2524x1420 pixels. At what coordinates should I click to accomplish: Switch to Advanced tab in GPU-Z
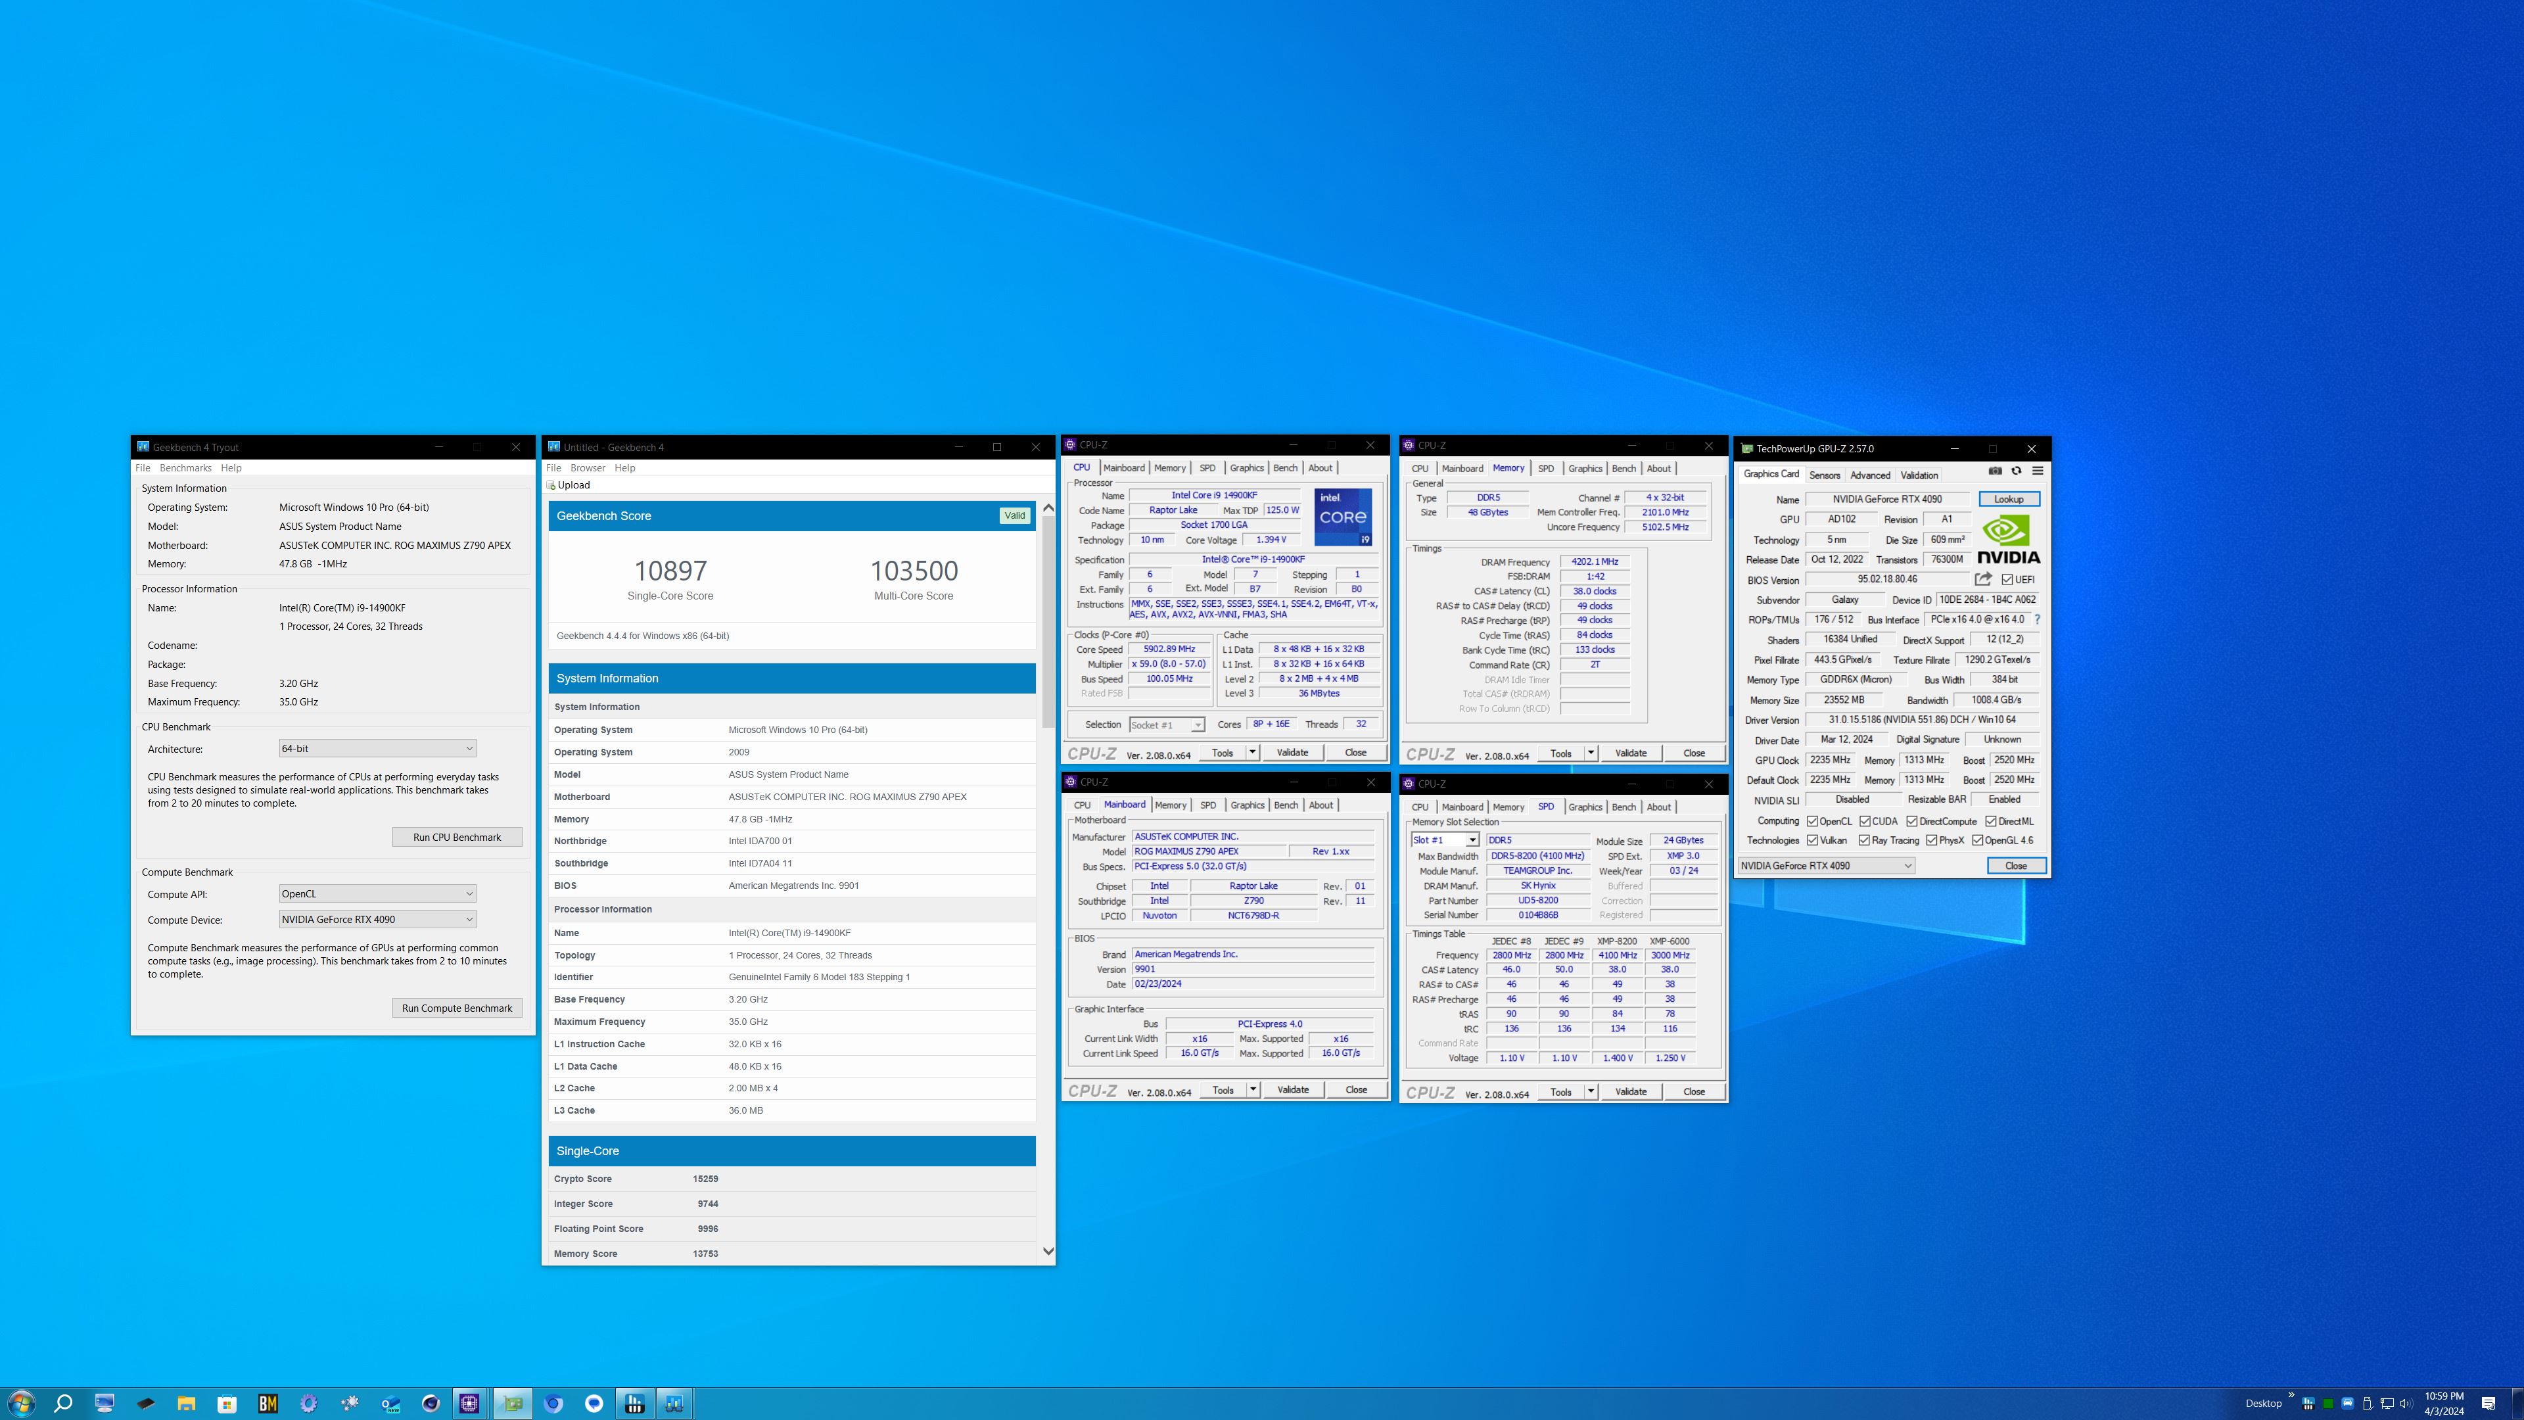click(x=1869, y=475)
